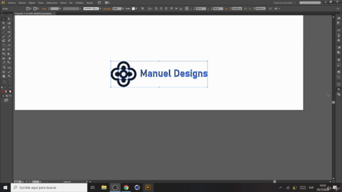This screenshot has height=192, width=342.
Task: Select the Gradient tool
Action: [x=9, y=59]
